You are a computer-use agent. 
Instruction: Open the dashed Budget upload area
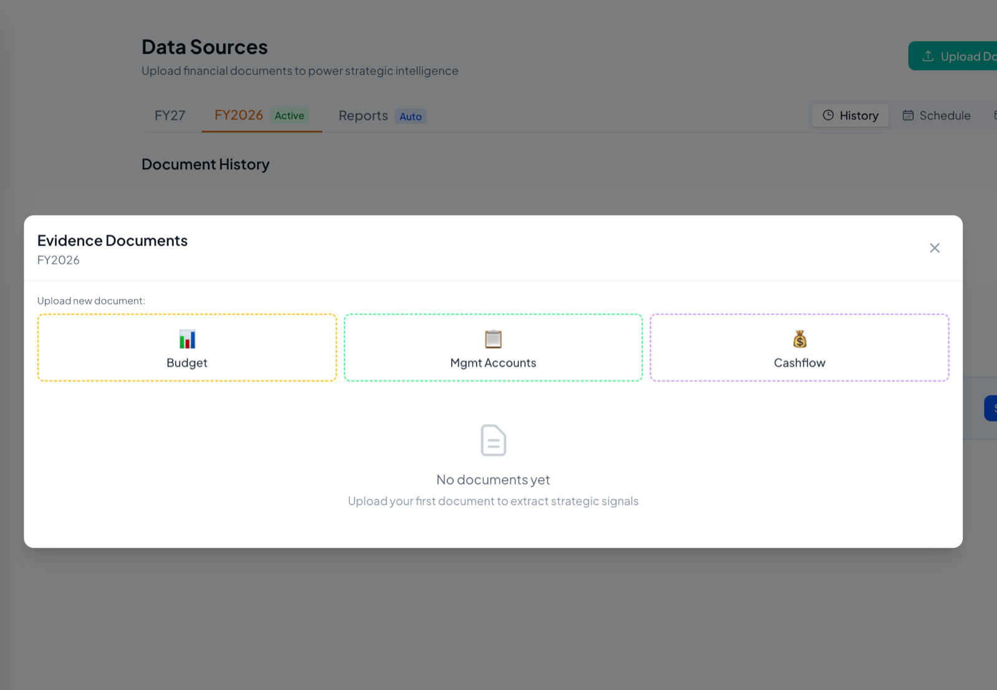click(186, 347)
